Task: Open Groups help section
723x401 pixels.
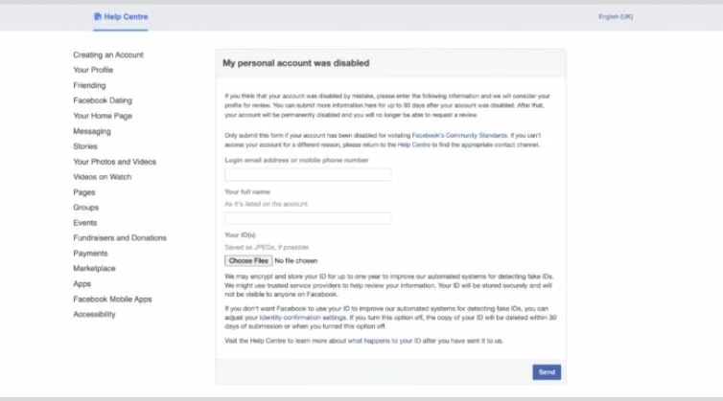Action: coord(85,208)
